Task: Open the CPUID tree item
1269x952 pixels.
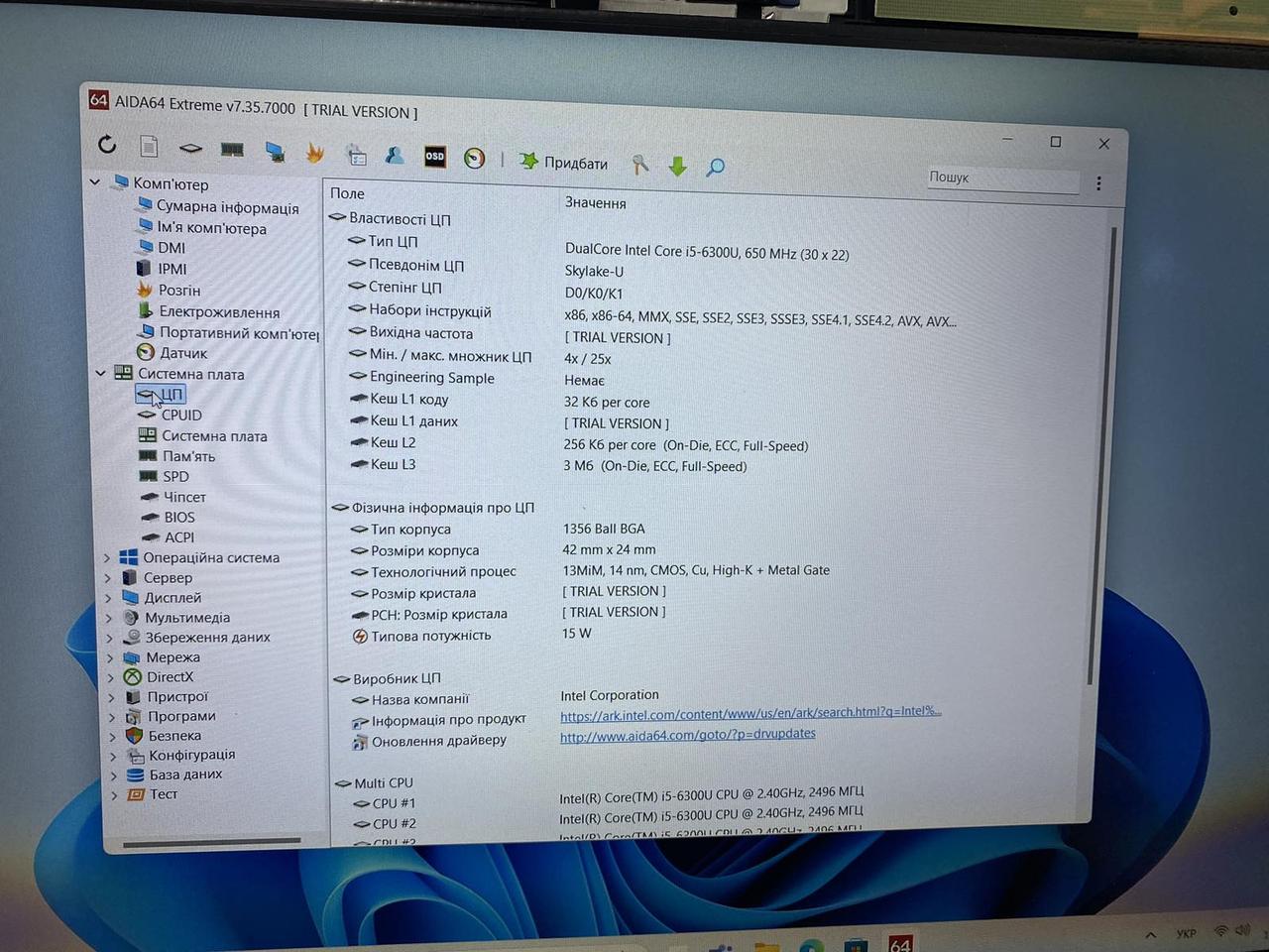Action: 181,415
